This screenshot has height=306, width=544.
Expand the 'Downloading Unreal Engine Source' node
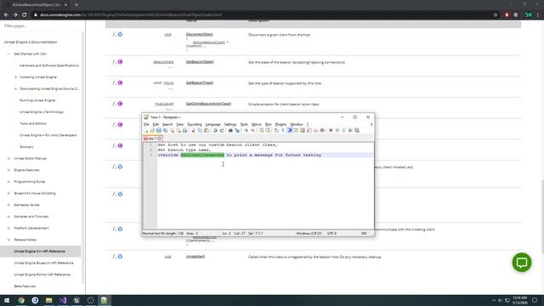[15, 88]
